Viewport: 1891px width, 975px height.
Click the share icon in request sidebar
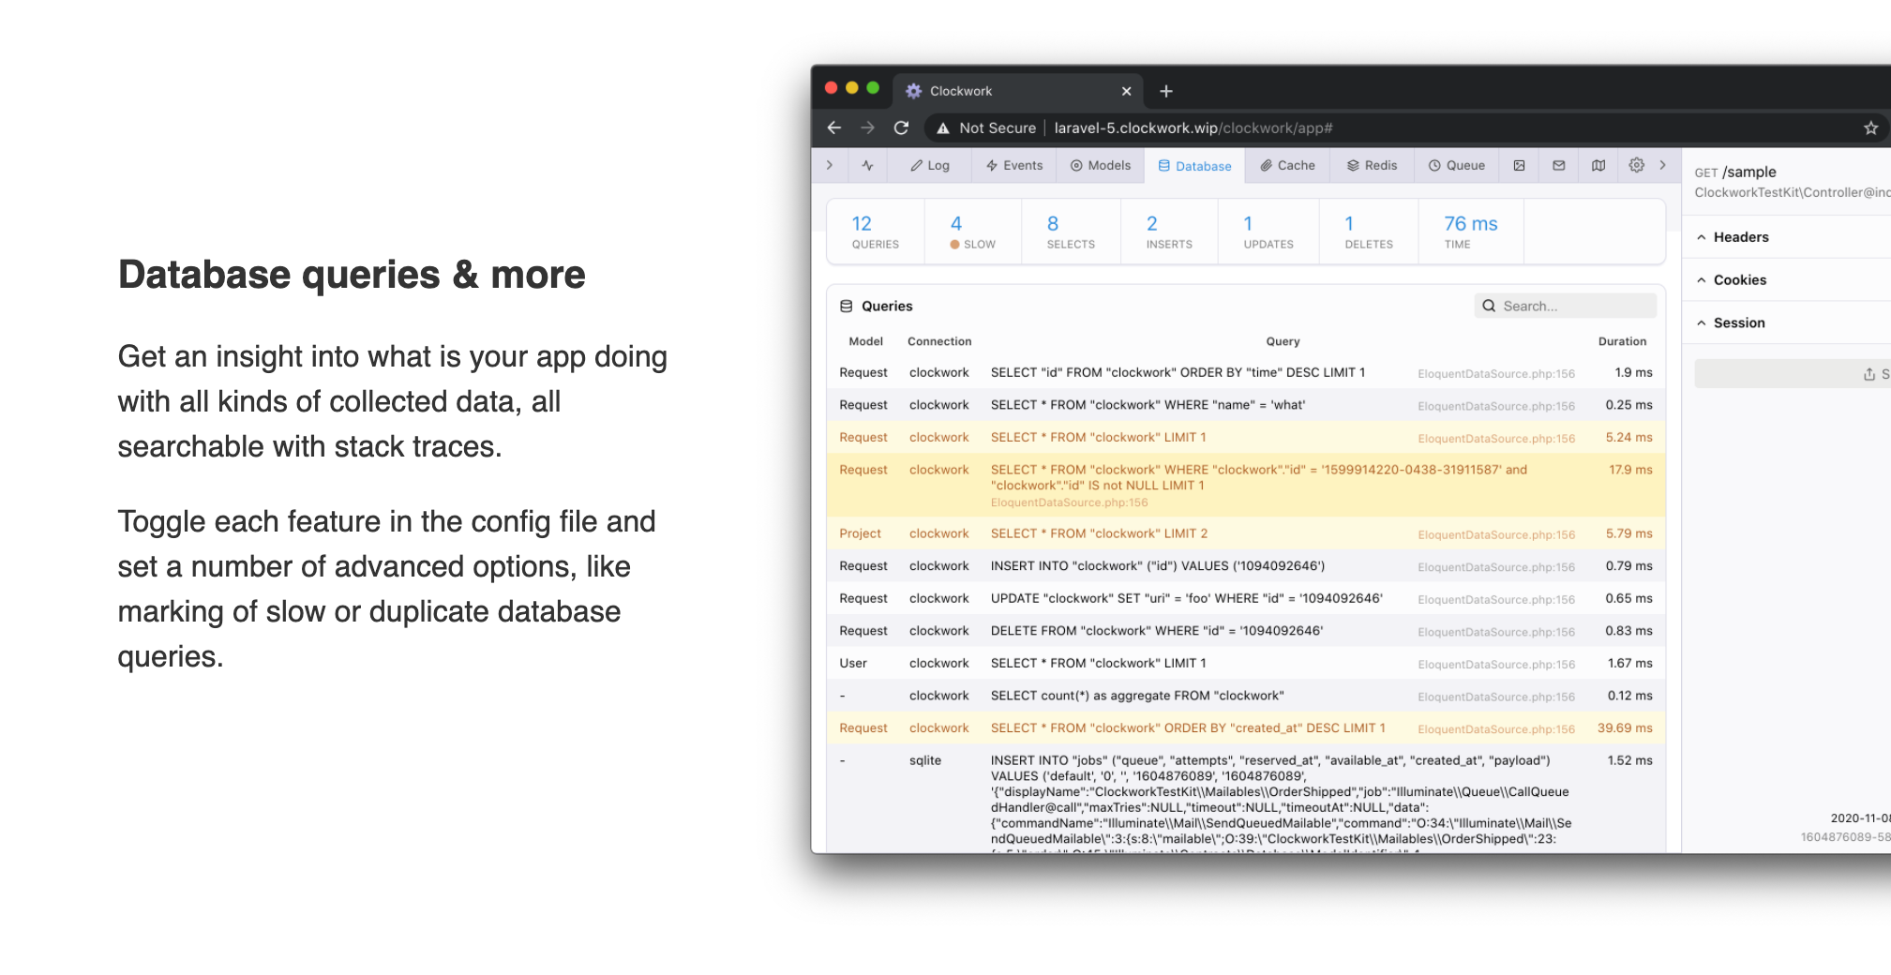[1869, 374]
